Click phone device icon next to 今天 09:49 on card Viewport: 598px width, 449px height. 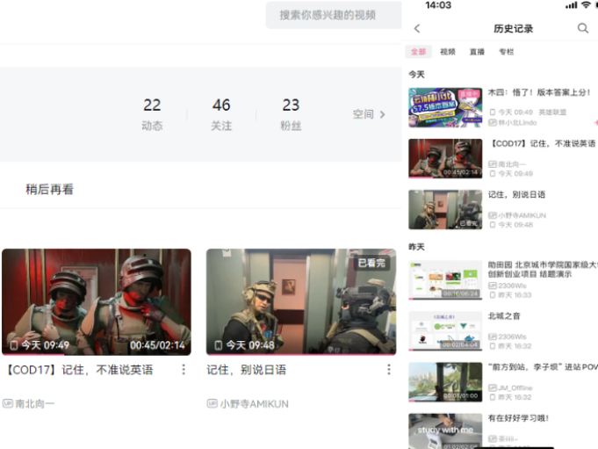tap(14, 345)
